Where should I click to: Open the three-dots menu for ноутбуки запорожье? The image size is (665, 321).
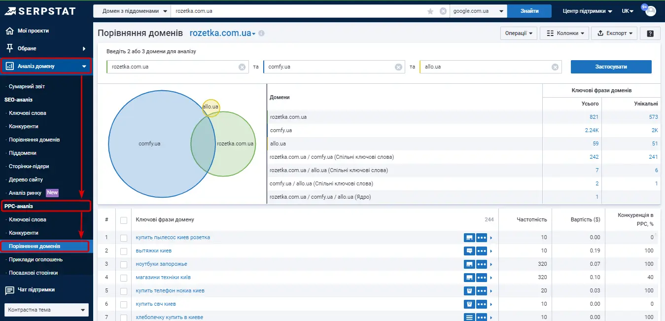(482, 264)
